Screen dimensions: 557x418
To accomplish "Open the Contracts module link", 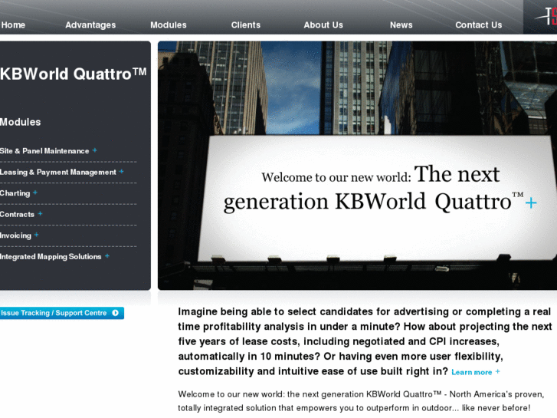I will 17,215.
